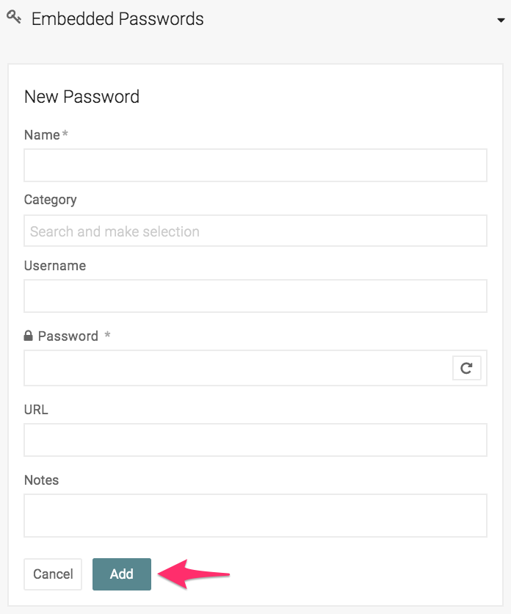
Task: Open the Category search selection dropdown
Action: coord(255,231)
